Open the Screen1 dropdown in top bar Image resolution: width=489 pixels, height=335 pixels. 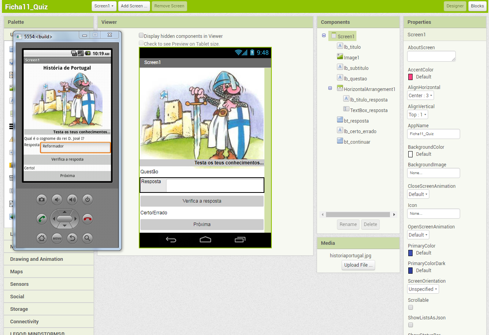(x=104, y=6)
